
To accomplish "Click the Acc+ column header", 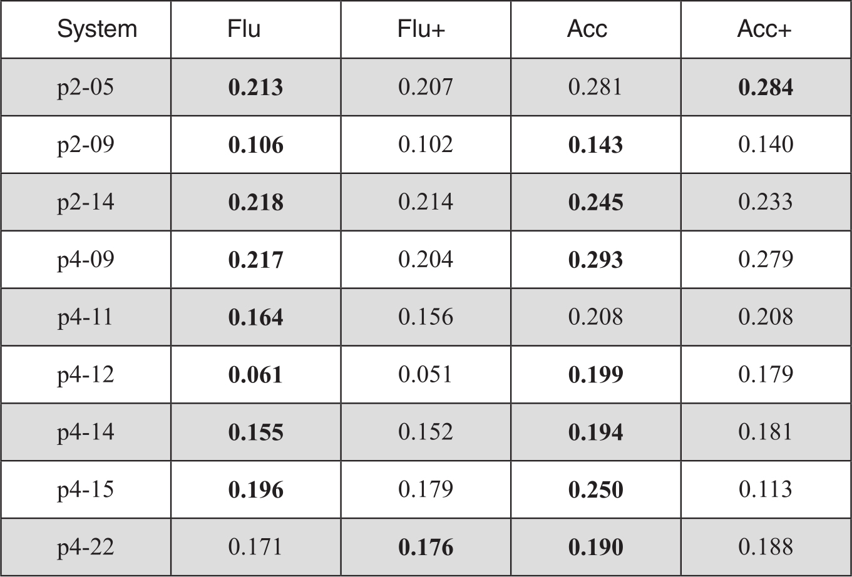I will click(764, 29).
